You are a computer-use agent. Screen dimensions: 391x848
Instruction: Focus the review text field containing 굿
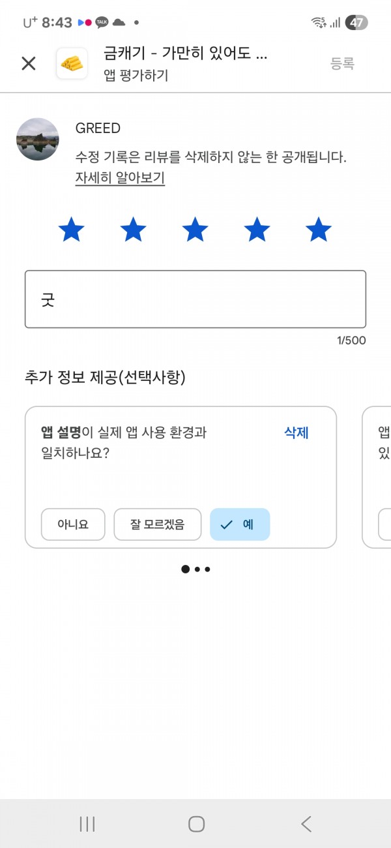pos(195,299)
